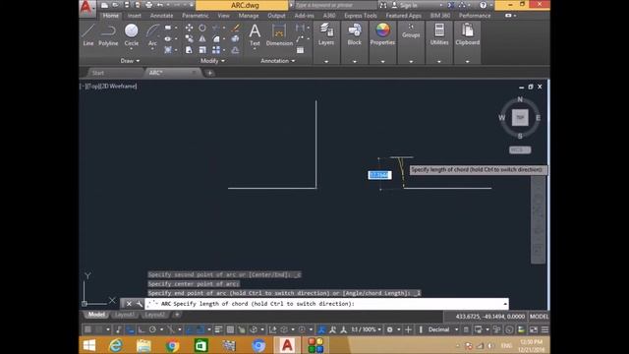
Task: Toggle clean screen icon in status bar
Action: (x=534, y=329)
